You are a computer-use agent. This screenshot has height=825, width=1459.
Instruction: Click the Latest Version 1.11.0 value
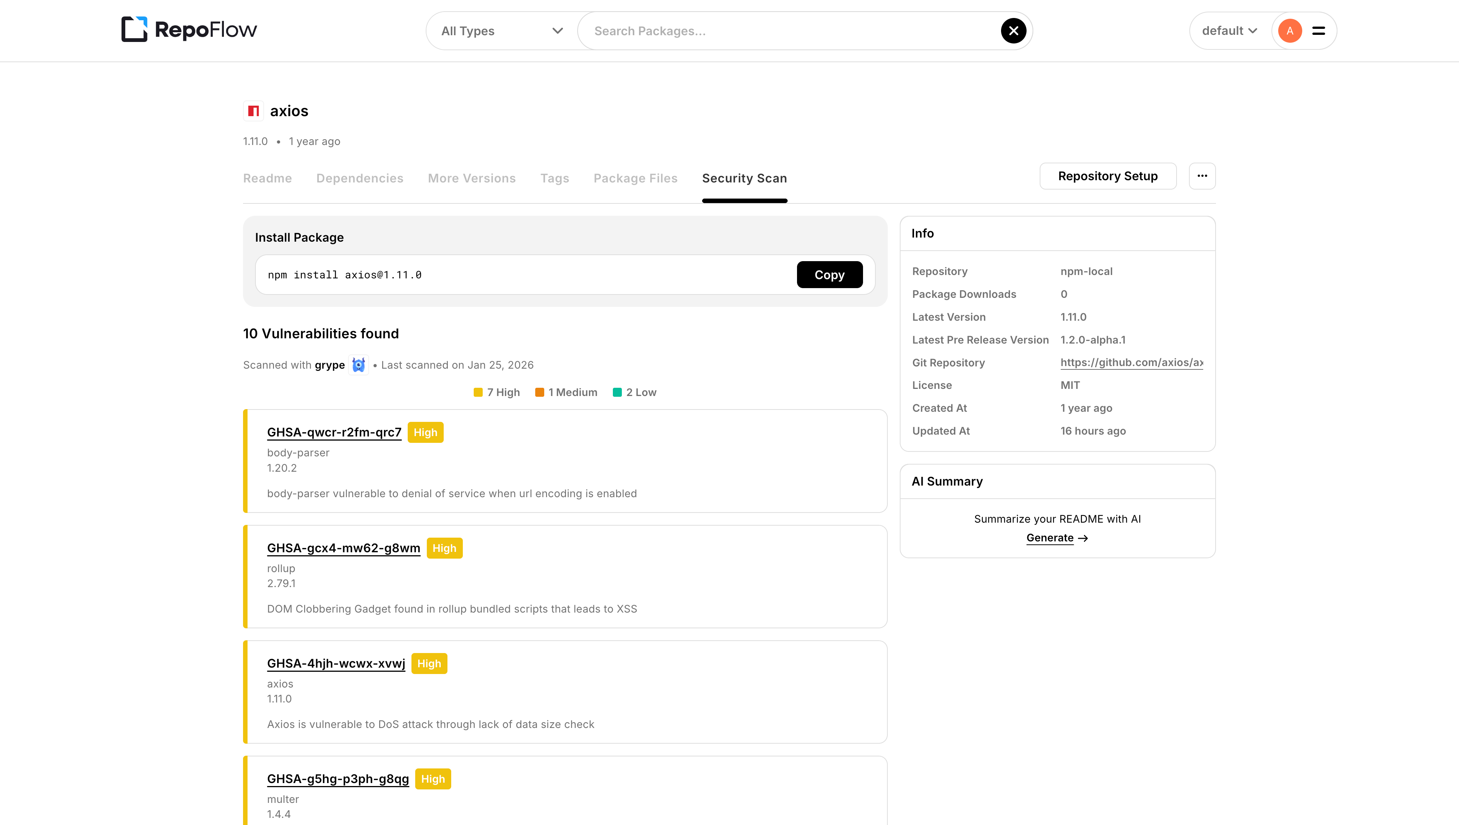coord(1073,317)
